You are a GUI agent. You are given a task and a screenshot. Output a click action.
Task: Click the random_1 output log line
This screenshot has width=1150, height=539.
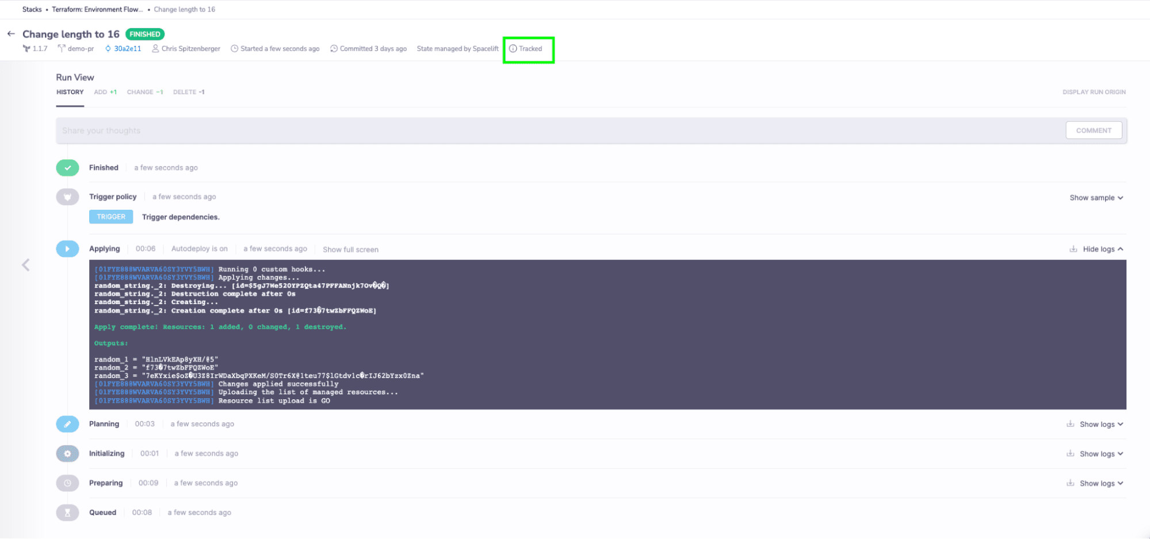[156, 360]
